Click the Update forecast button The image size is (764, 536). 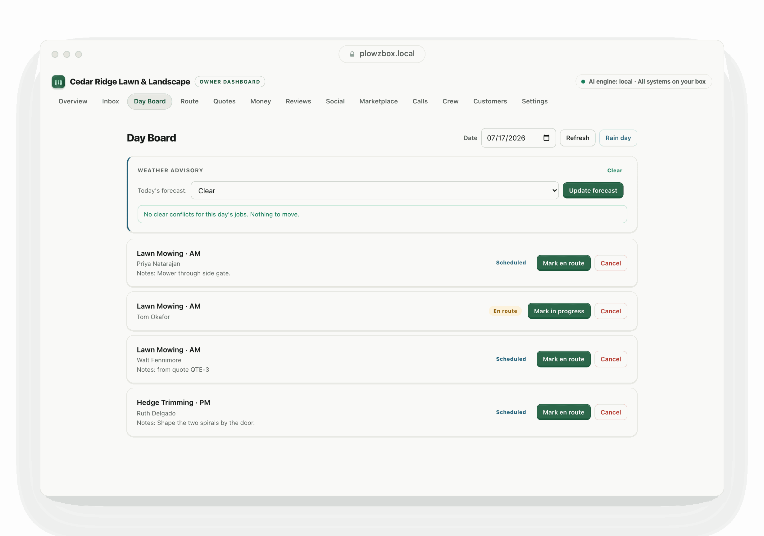point(593,191)
